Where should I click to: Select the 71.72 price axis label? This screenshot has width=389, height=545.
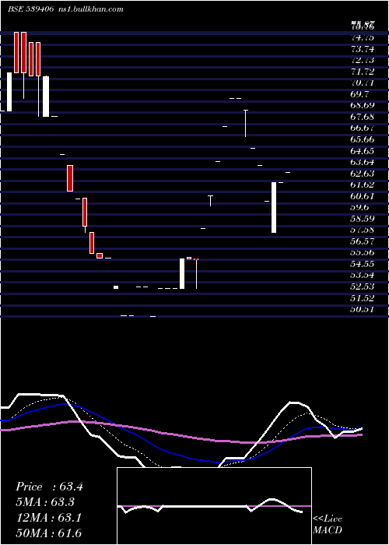(x=363, y=72)
